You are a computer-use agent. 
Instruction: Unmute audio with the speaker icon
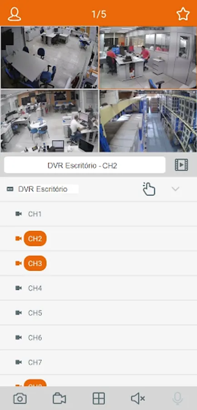click(138, 399)
